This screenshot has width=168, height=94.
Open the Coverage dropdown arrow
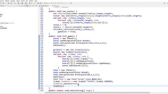[x=24, y=3]
